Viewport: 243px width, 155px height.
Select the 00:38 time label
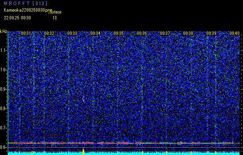(188, 33)
